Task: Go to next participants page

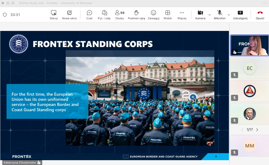Action: pos(257,130)
